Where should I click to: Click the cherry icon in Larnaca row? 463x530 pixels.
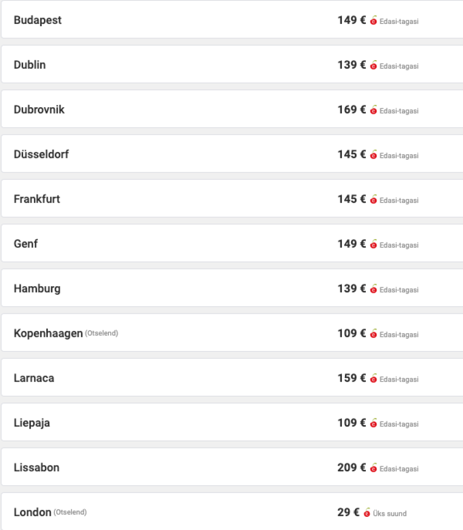(373, 379)
